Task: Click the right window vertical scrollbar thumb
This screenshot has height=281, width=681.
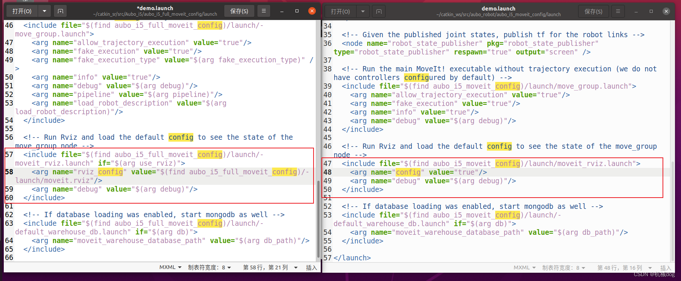Action: click(x=673, y=210)
